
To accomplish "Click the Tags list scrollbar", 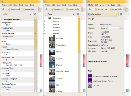I will coord(79,35).
